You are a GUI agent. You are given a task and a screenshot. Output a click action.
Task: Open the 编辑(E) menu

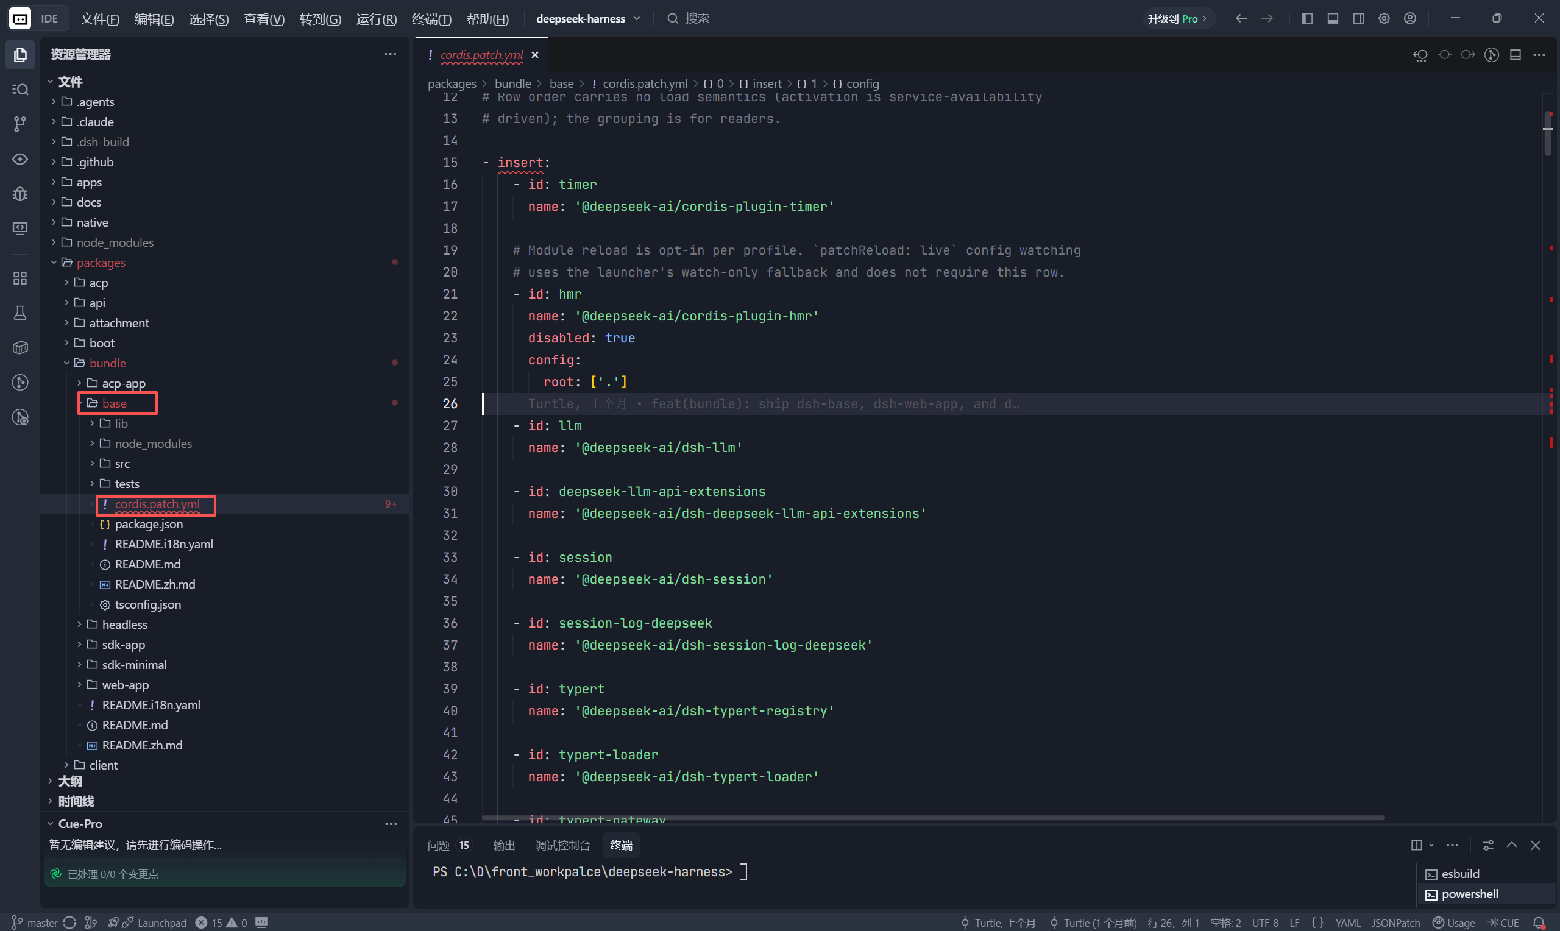[x=154, y=19]
